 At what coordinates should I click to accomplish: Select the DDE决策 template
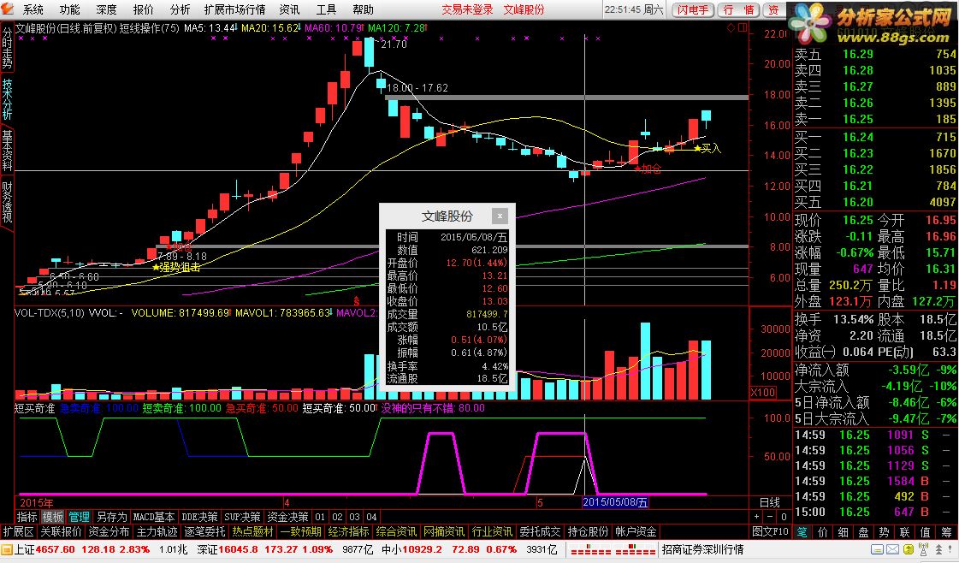pos(200,517)
